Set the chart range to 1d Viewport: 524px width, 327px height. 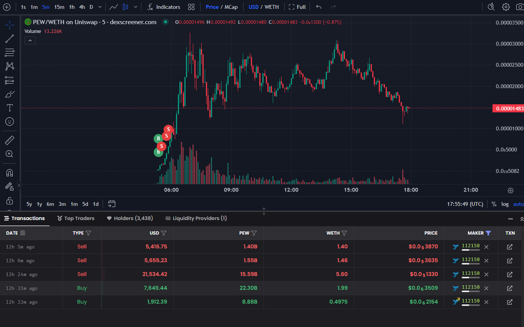point(96,204)
